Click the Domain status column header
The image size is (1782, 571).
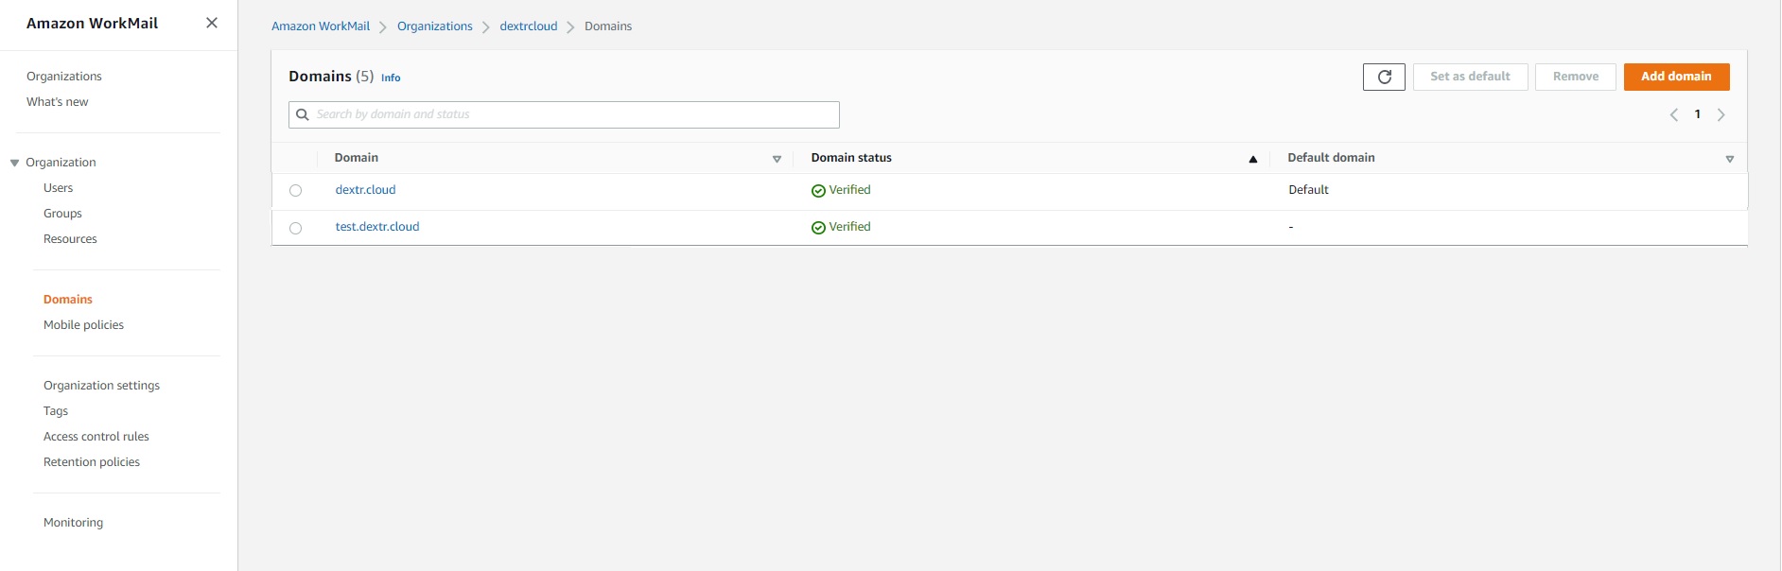point(851,158)
